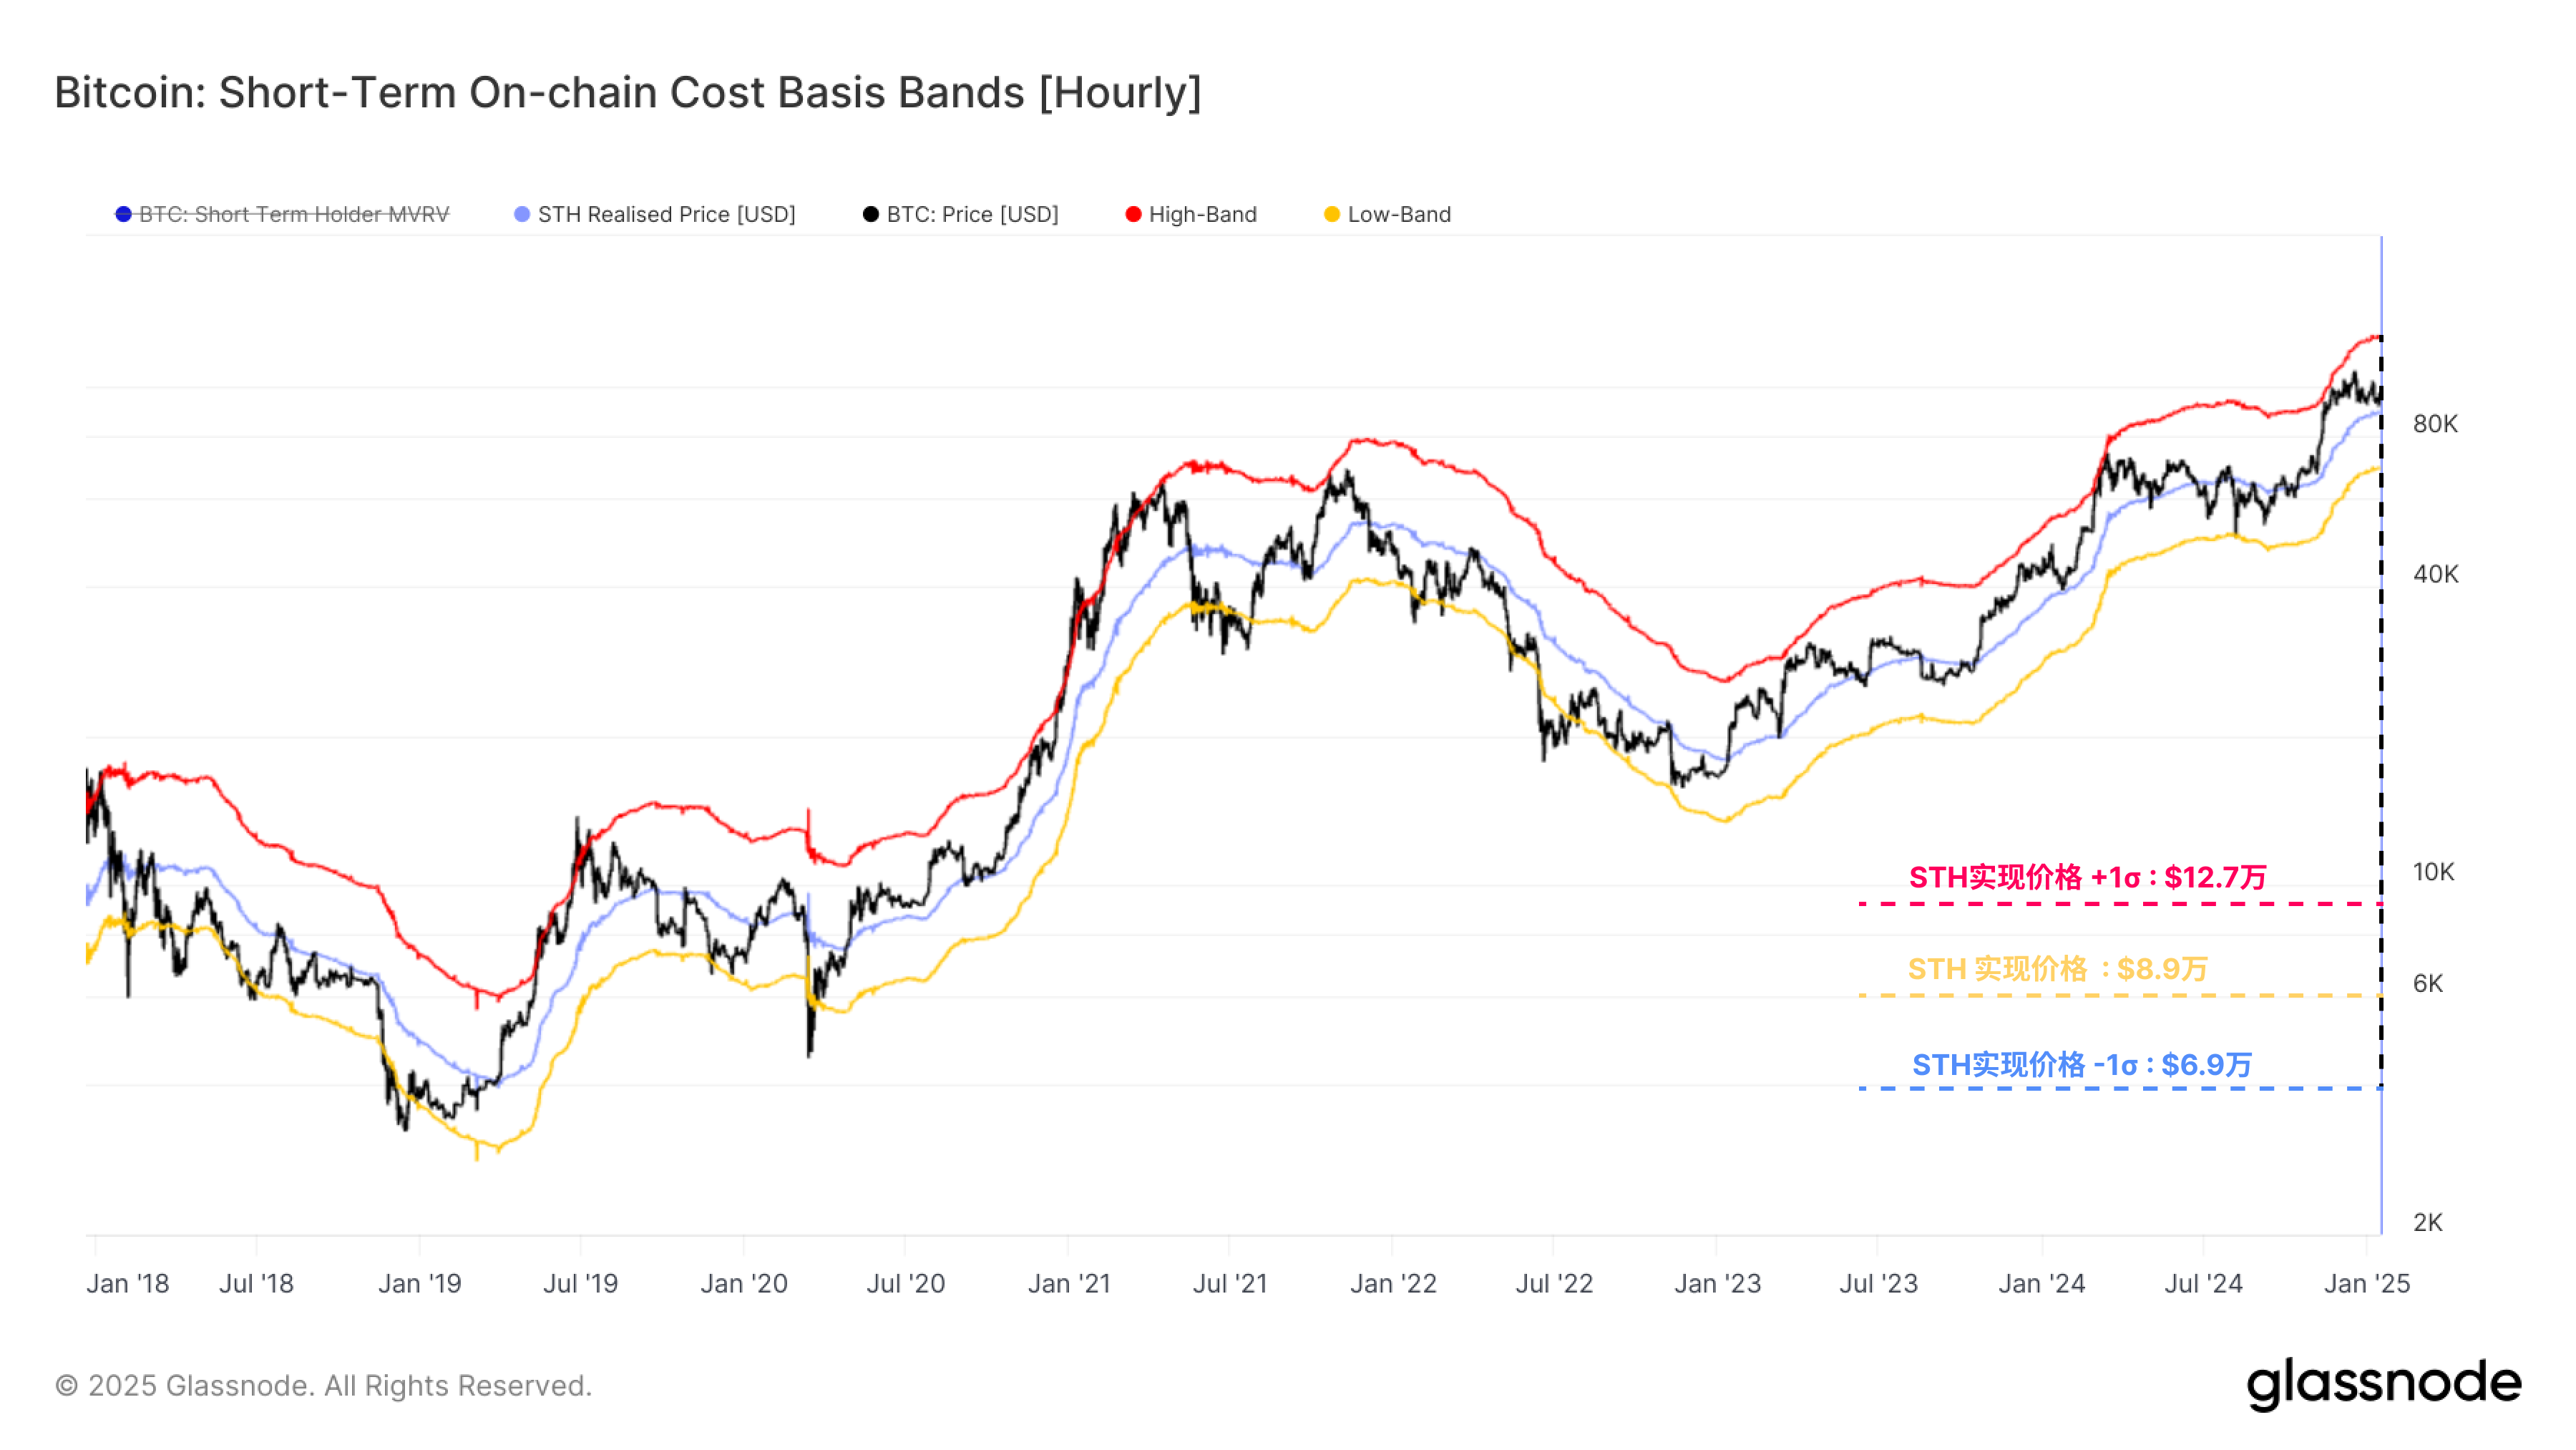Click the black BTC Price legend dot
This screenshot has width=2576, height=1450.
[870, 214]
